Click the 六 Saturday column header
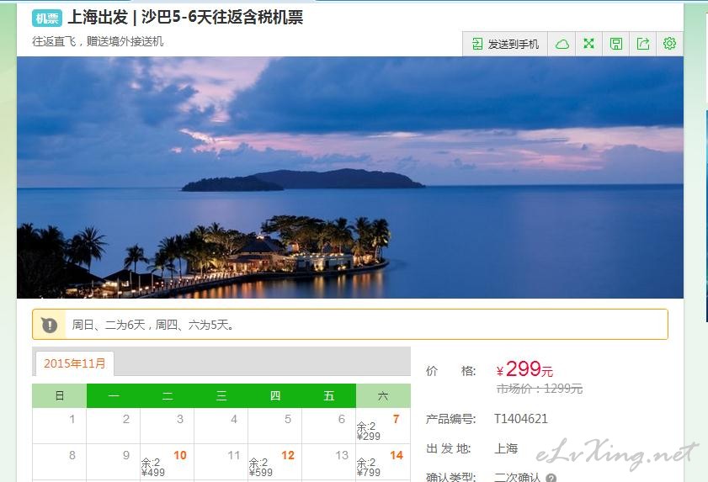The width and height of the screenshot is (708, 482). [x=383, y=396]
